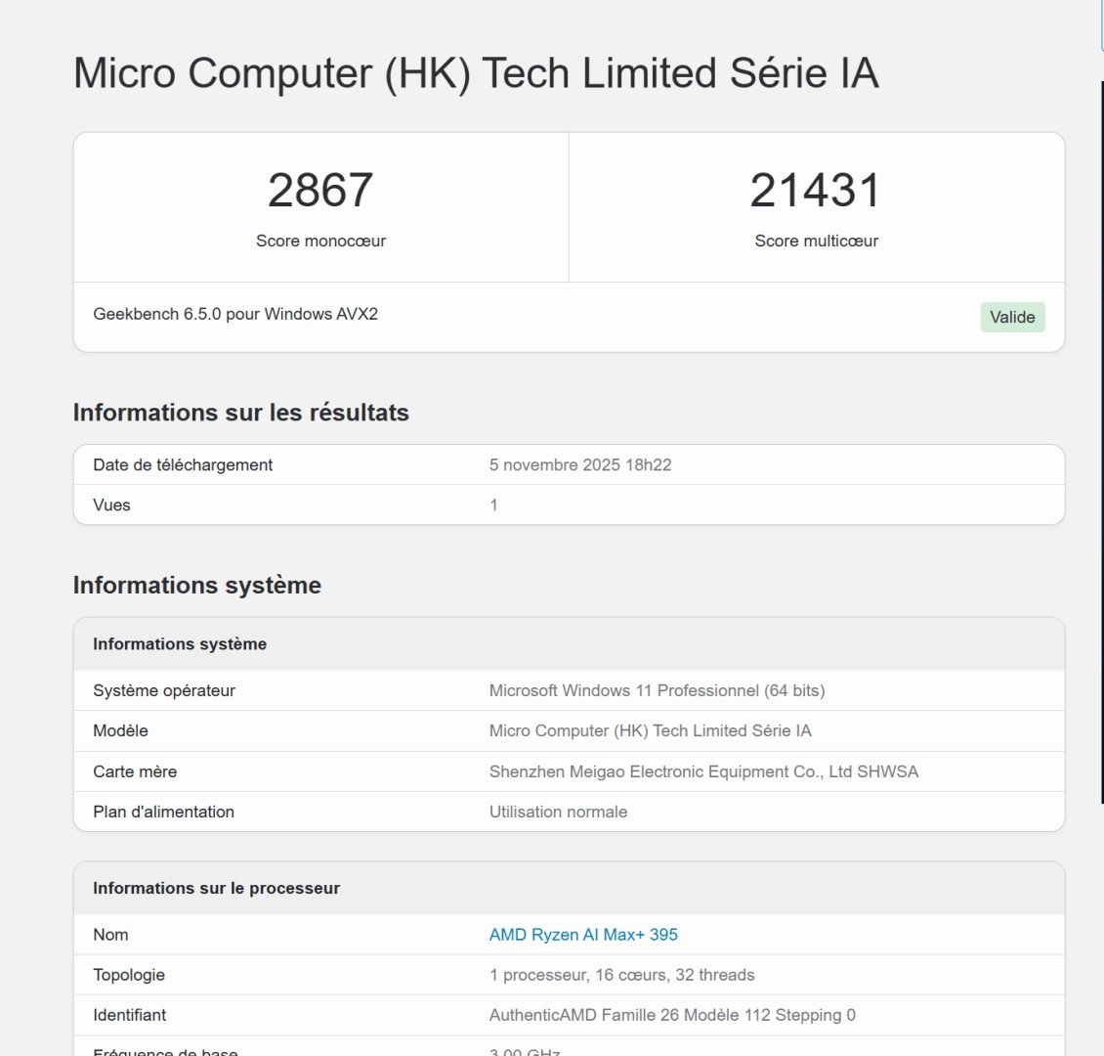Click the Informations sur les résultats heading
1104x1056 pixels.
(240, 412)
